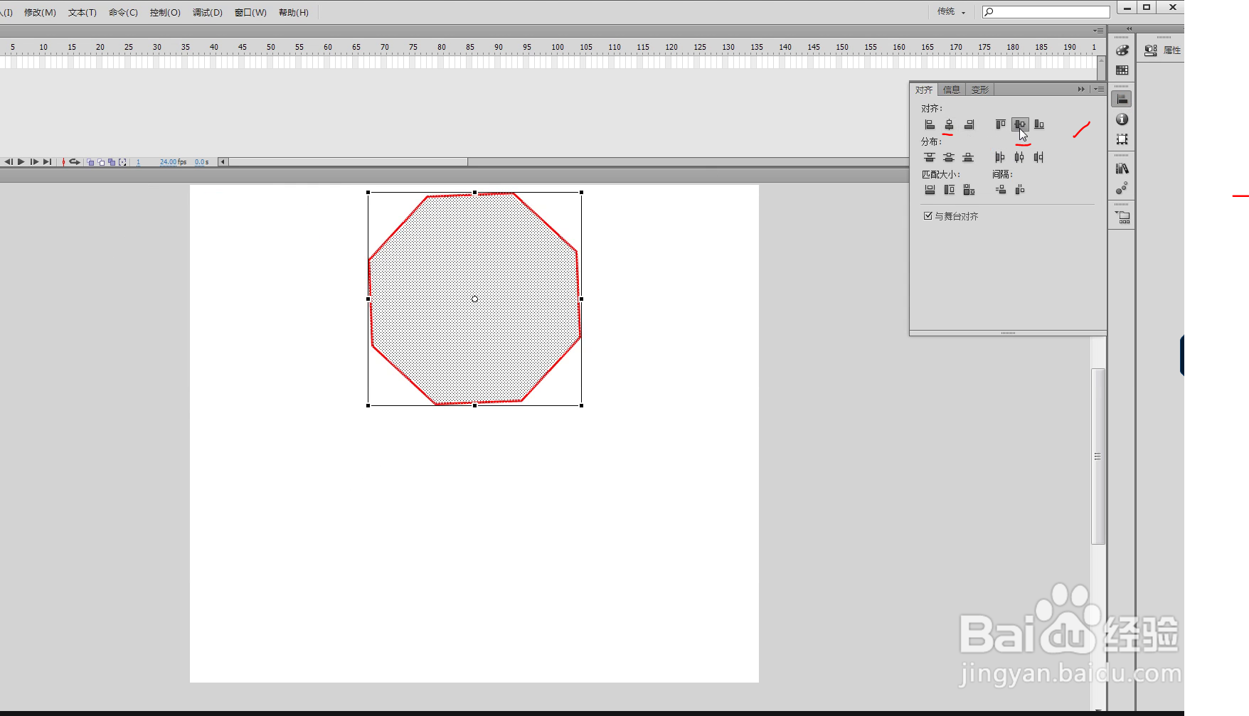Open the Info panel icon in sidebar
The width and height of the screenshot is (1249, 716).
point(1121,119)
